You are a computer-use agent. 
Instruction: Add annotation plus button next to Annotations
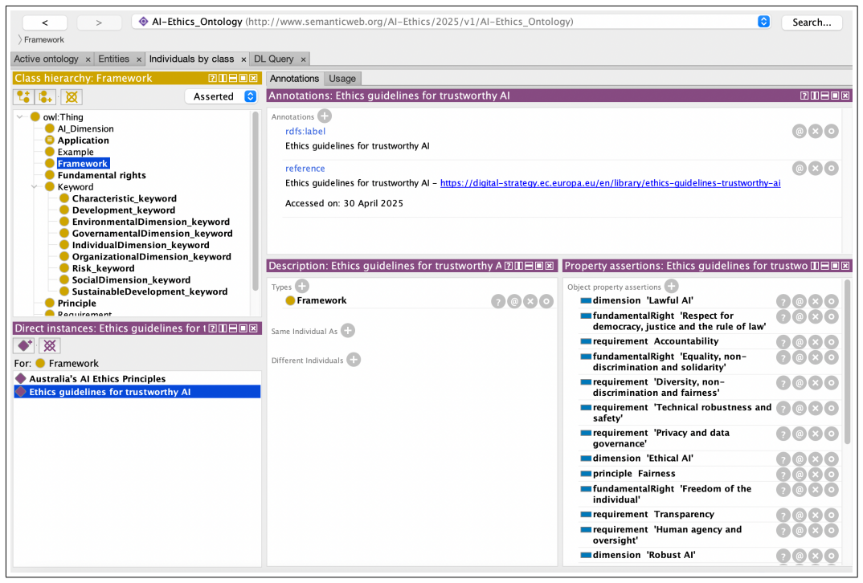tap(325, 116)
